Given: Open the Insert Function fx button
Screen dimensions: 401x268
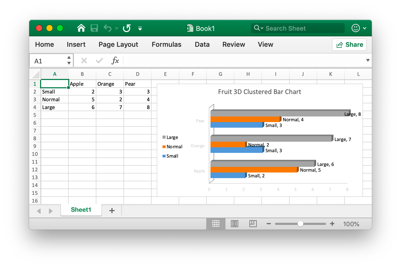Looking at the screenshot, I should point(115,61).
